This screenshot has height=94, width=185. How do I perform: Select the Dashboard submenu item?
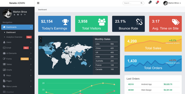[11, 32]
